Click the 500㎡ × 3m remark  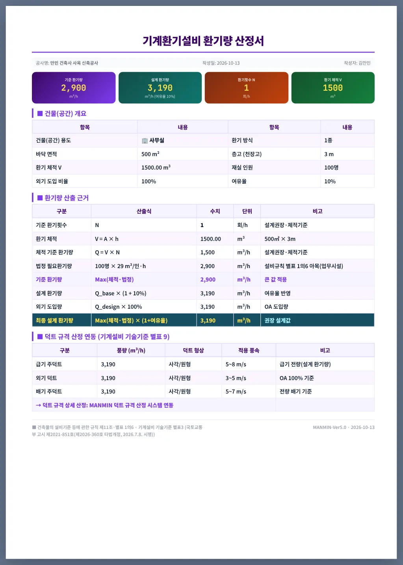[x=280, y=239]
